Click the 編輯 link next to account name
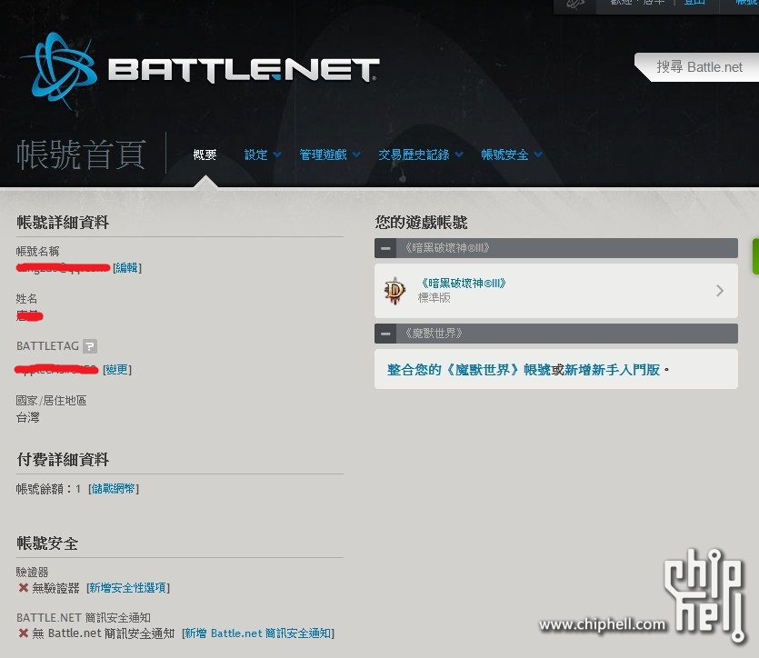759x658 pixels. coord(127,267)
